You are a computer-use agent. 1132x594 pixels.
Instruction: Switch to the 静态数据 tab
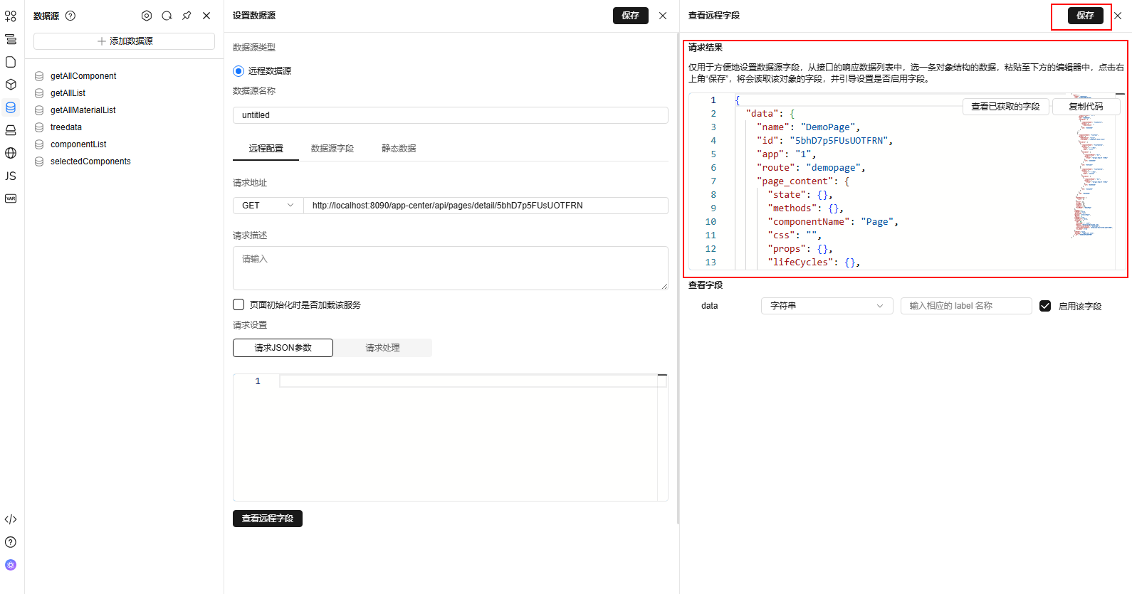coord(399,149)
